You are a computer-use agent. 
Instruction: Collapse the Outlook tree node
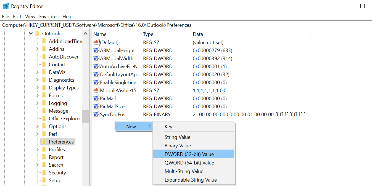point(31,34)
